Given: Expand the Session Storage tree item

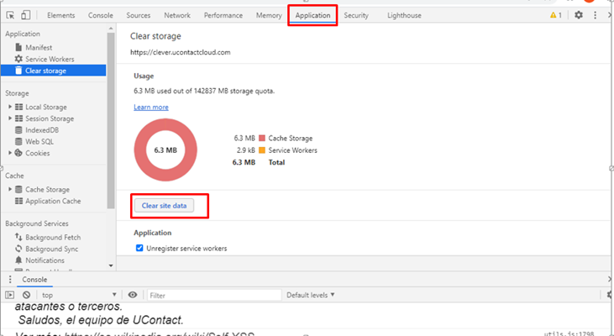Looking at the screenshot, I should [10, 118].
